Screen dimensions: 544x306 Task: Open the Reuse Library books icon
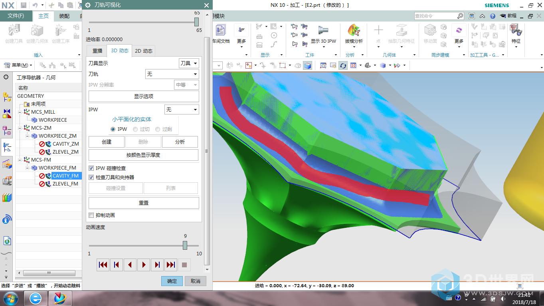pyautogui.click(x=7, y=197)
